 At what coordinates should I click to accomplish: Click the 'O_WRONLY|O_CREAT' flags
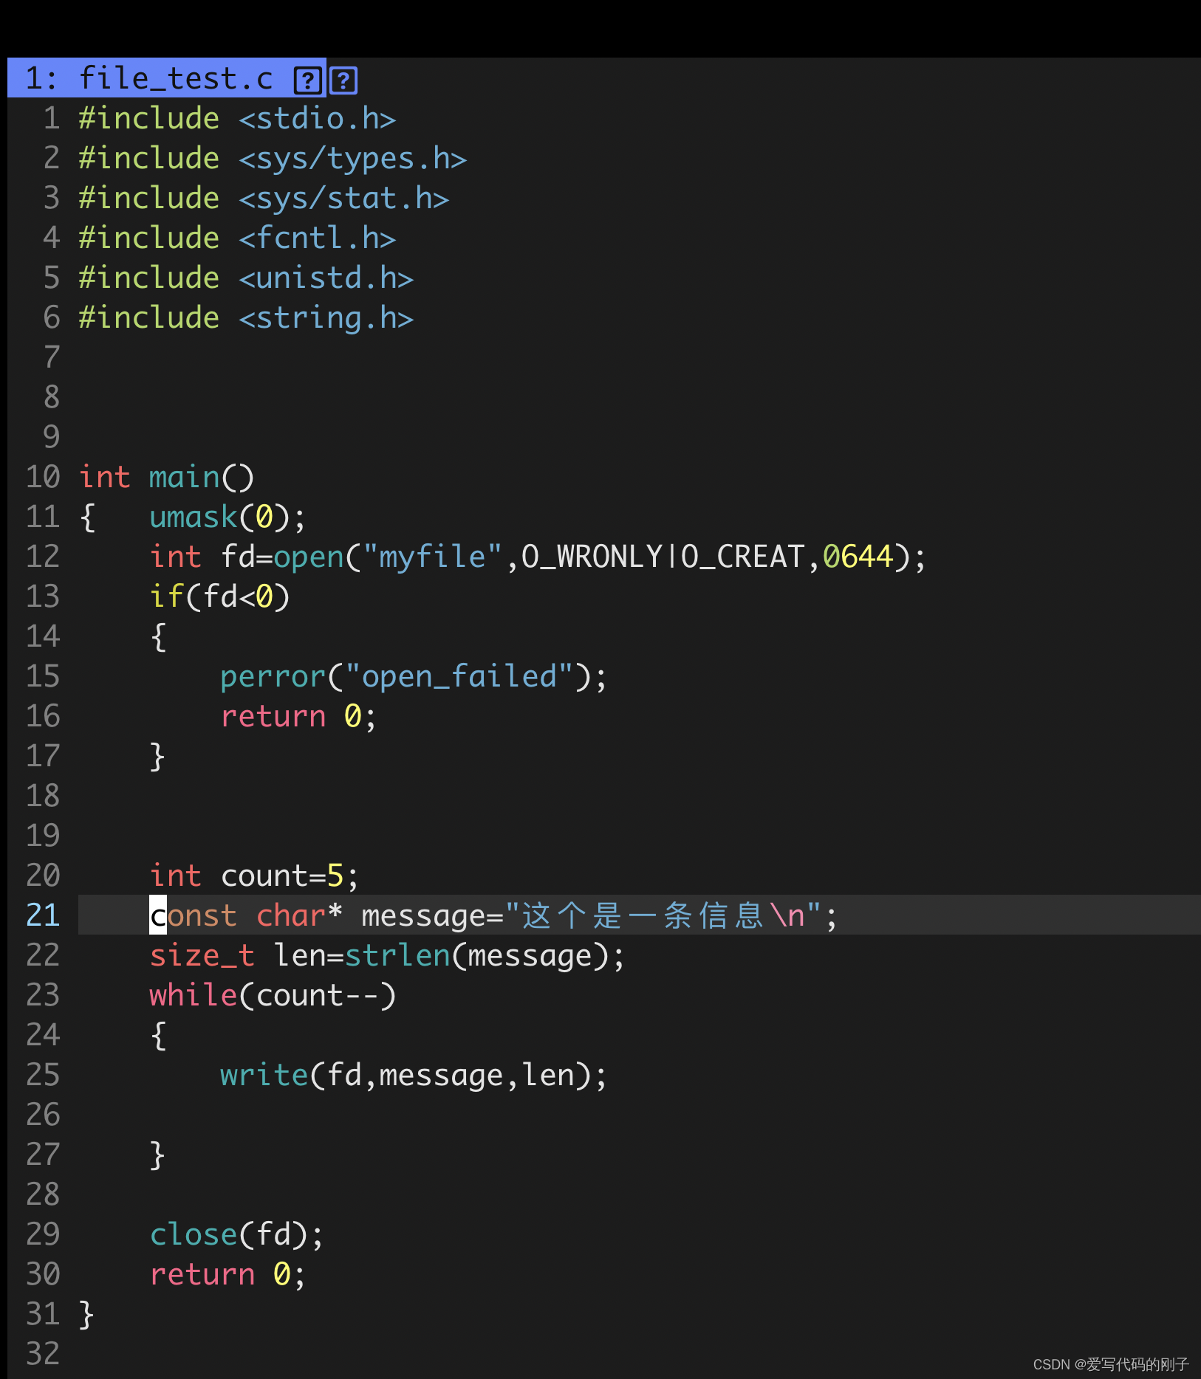(x=663, y=557)
